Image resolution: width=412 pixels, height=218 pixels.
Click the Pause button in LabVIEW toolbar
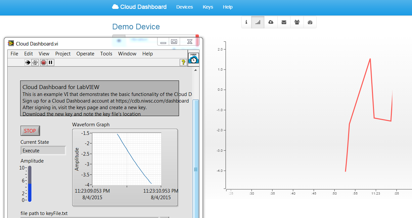pyautogui.click(x=51, y=62)
